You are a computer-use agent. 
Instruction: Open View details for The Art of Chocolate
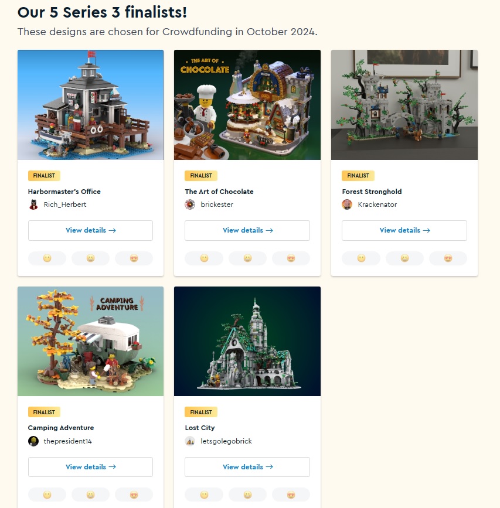point(247,230)
